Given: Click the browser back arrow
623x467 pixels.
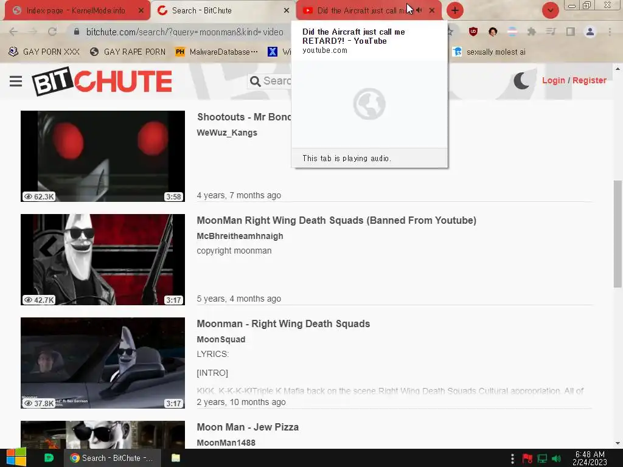Looking at the screenshot, I should point(13,32).
